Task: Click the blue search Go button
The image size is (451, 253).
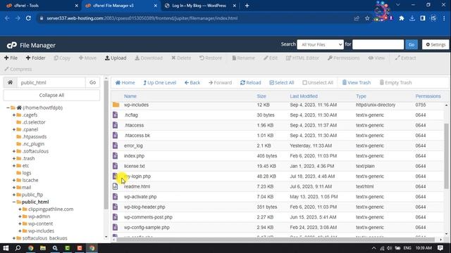Action: pos(412,44)
